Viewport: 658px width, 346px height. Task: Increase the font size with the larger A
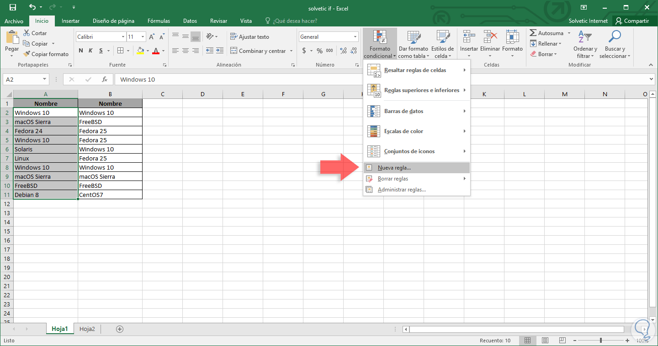tap(152, 36)
